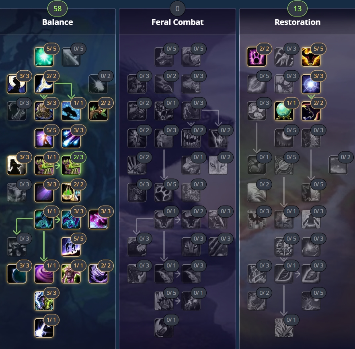The height and width of the screenshot is (349, 355).
Task: Select Improved Mark of the Wild paw icon
Action: (257, 57)
